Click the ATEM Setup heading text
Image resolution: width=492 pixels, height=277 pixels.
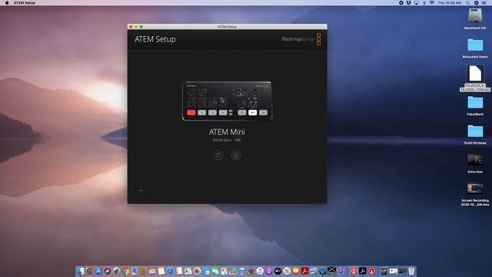[x=155, y=39]
